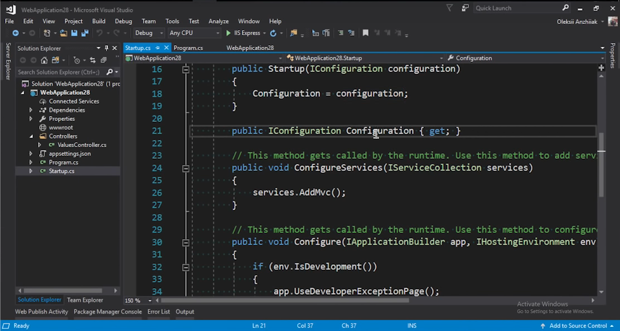Open the Server Explorer side tab

[x=7, y=61]
